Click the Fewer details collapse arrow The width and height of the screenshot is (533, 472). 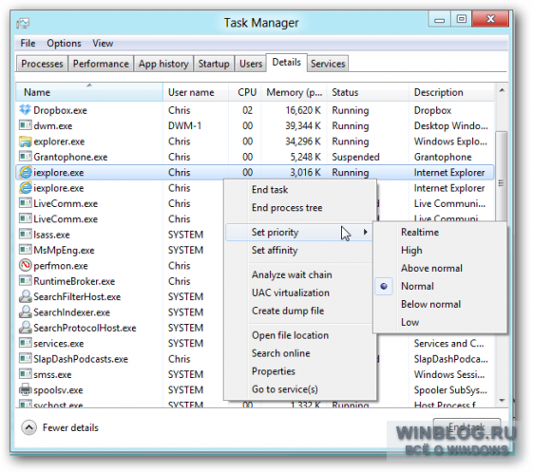click(29, 427)
